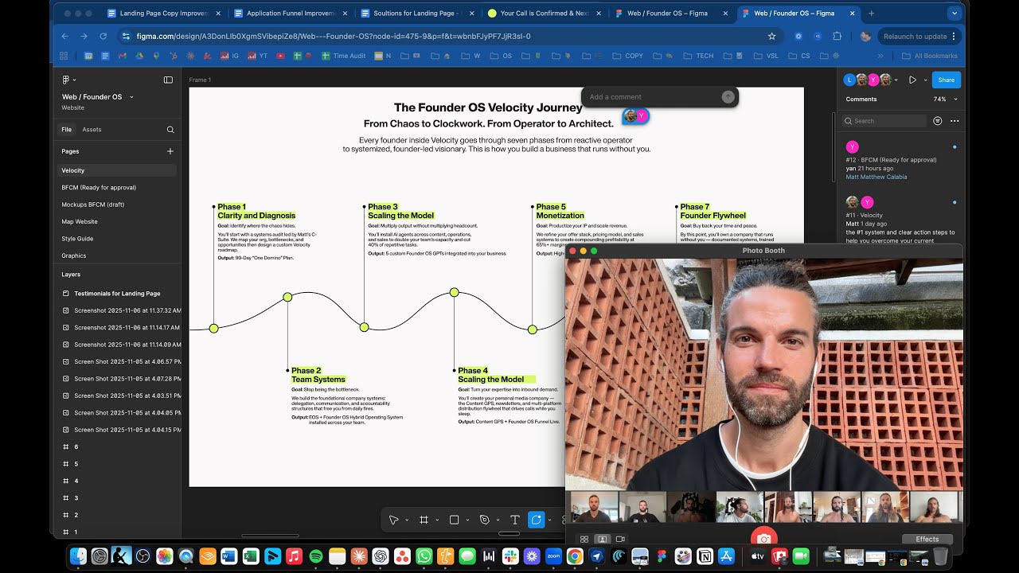The height and width of the screenshot is (573, 1019).
Task: Switch Photo Booth to four-up grid mode
Action: [x=584, y=539]
